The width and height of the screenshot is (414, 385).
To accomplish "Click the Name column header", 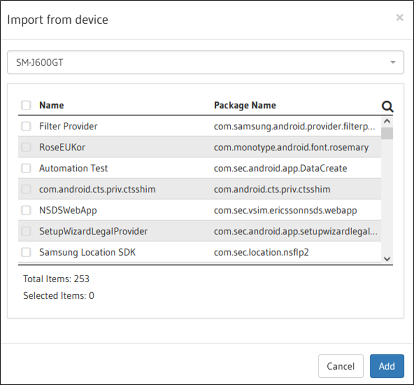I will coord(51,105).
